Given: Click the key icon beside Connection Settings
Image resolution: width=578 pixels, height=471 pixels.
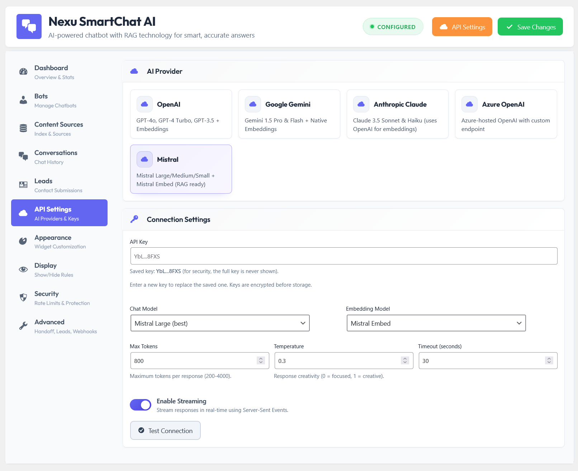Looking at the screenshot, I should (x=134, y=219).
